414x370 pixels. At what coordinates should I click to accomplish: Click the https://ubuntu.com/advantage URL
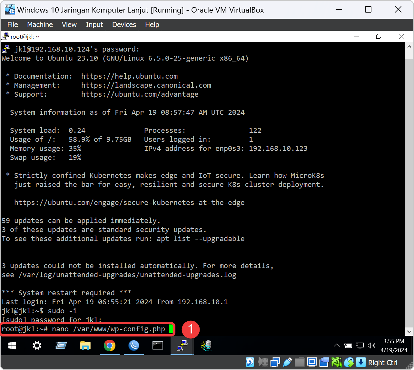[x=140, y=94]
